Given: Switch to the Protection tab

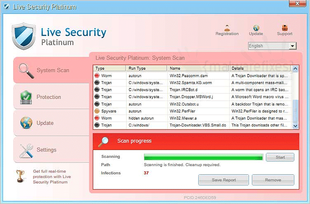Looking at the screenshot, I should tap(51, 97).
